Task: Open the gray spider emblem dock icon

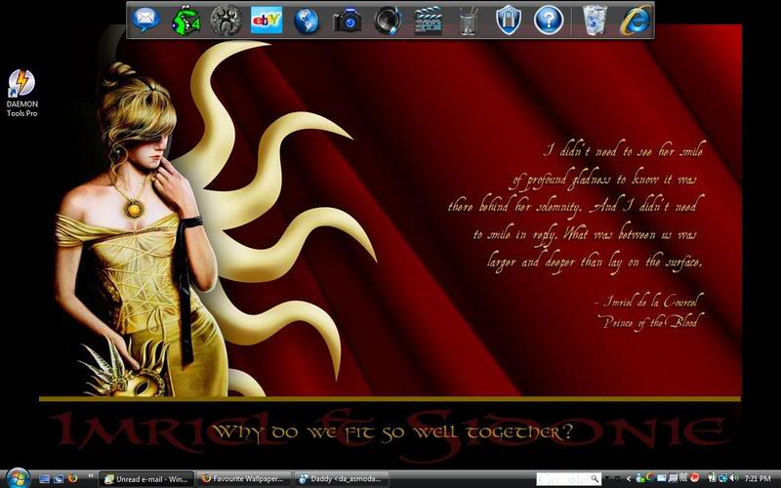Action: coord(226,20)
